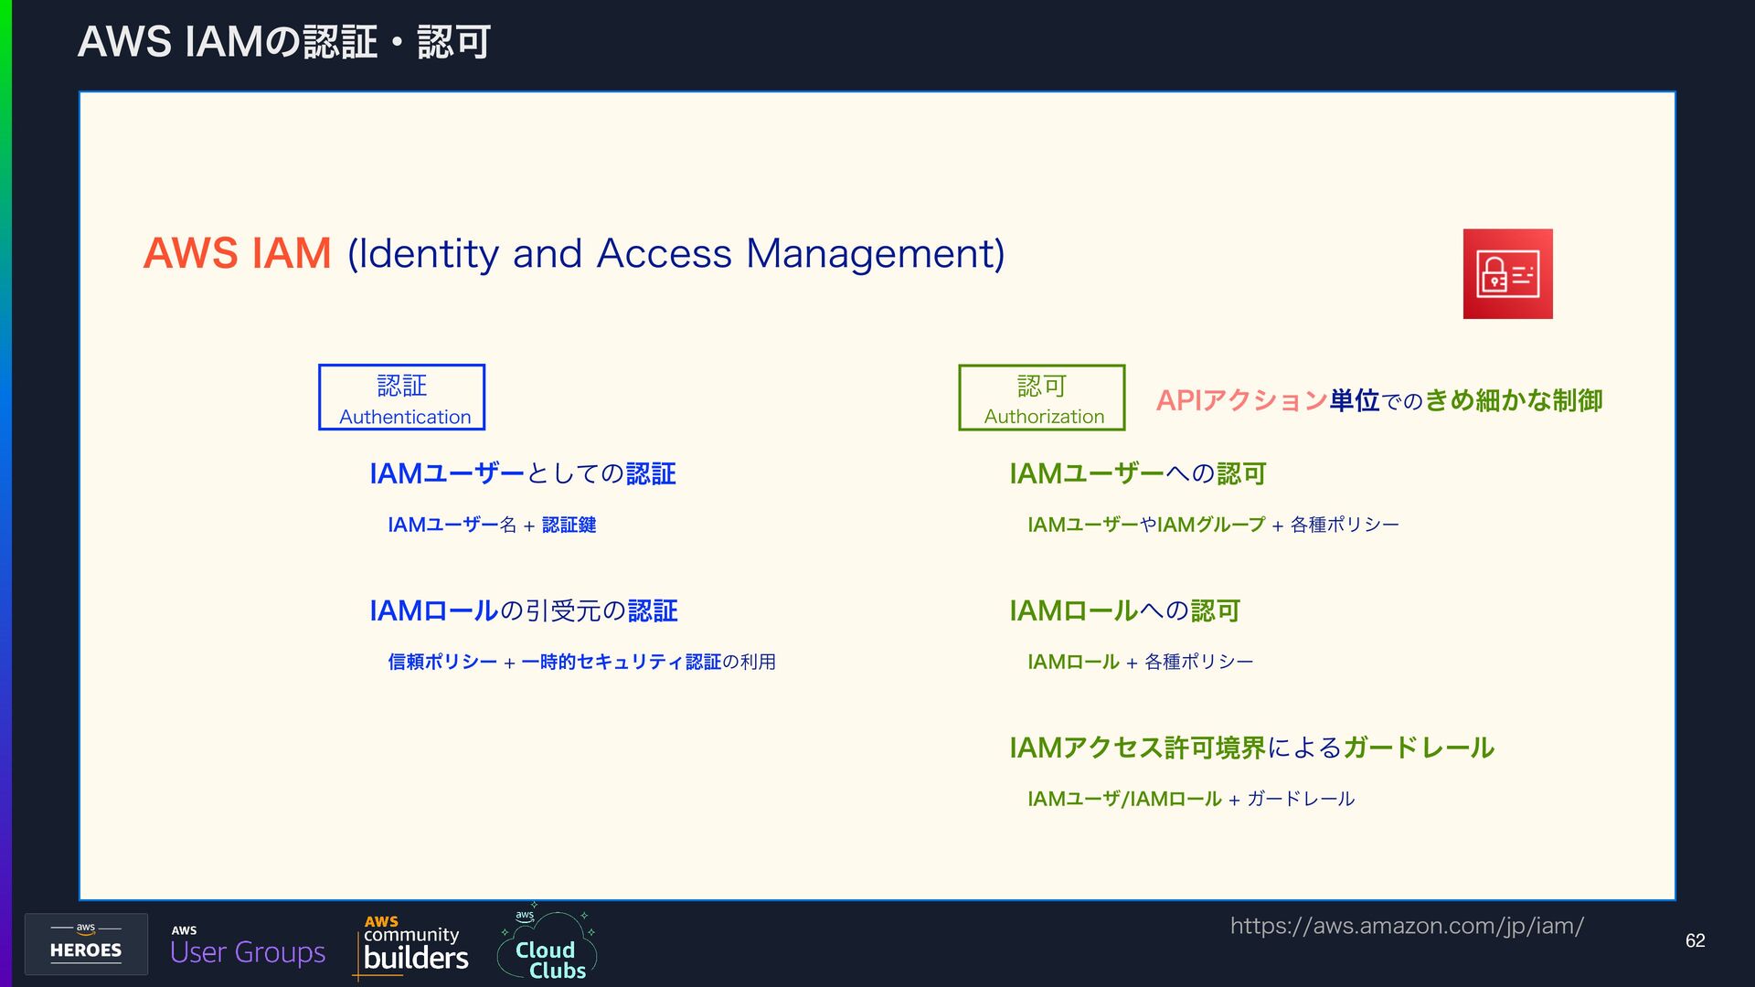Click the AWS User Groups logo
The width and height of the screenshot is (1755, 987).
pos(248,946)
